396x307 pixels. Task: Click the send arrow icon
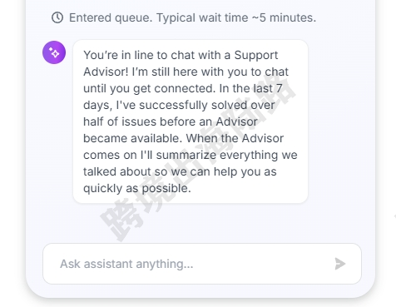(340, 264)
